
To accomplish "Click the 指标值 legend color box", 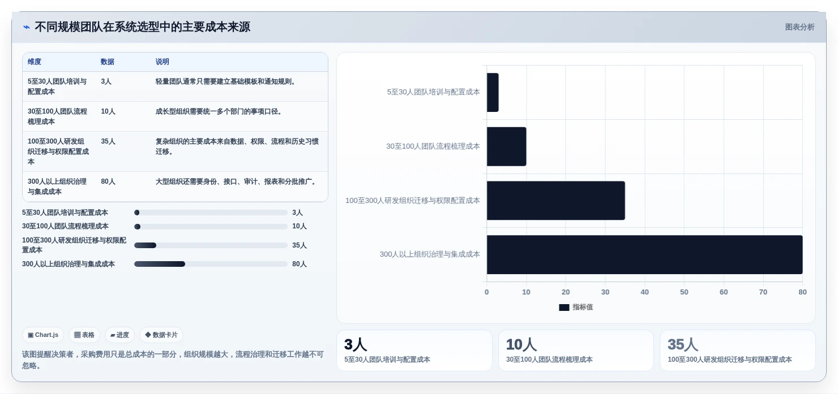I will pos(564,308).
